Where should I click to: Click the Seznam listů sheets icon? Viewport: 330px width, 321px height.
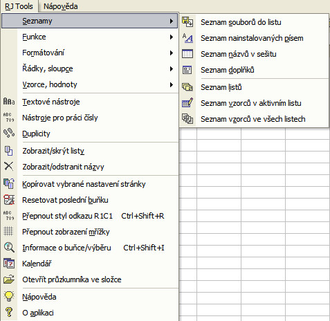click(187, 87)
